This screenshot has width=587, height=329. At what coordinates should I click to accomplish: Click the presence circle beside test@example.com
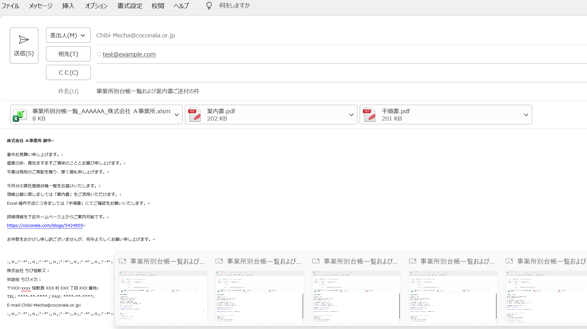[x=99, y=54]
